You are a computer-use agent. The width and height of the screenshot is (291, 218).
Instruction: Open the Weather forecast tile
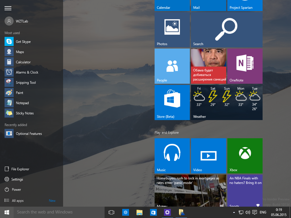(x=227, y=102)
